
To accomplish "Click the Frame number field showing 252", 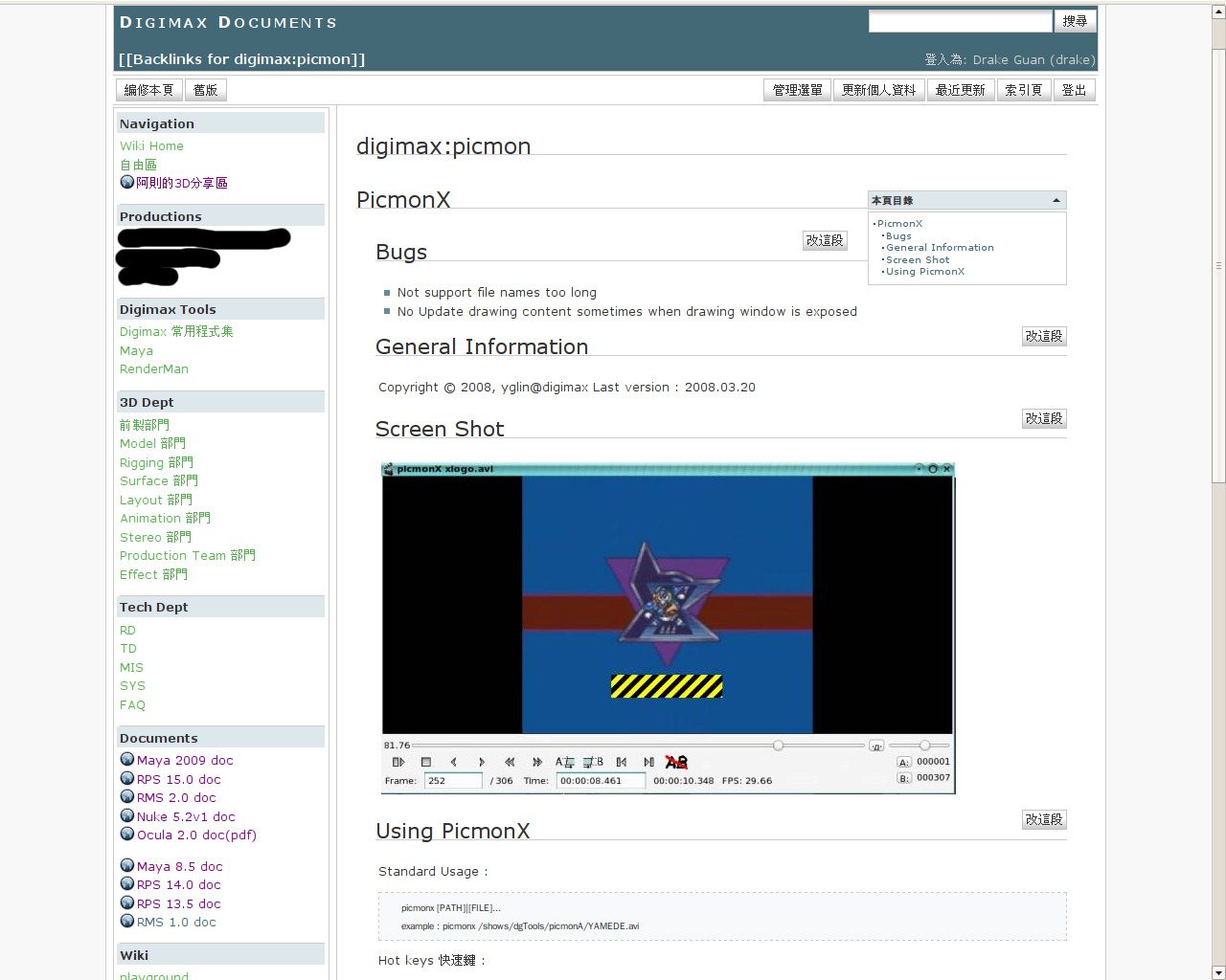I will tap(453, 781).
